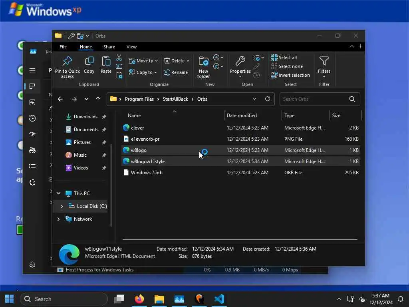Click the forward navigation arrow
Image resolution: width=409 pixels, height=307 pixels.
[74, 99]
